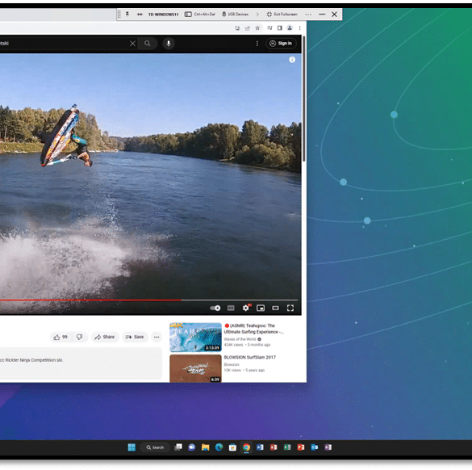Click the taskbar Search box

point(155,447)
